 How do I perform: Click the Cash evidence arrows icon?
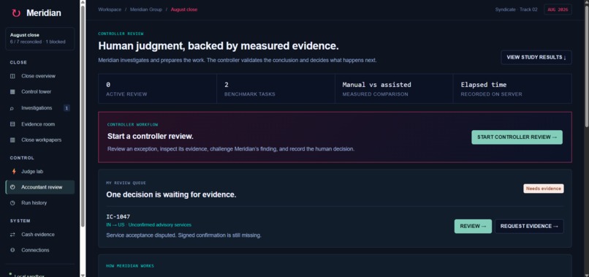(x=12, y=235)
